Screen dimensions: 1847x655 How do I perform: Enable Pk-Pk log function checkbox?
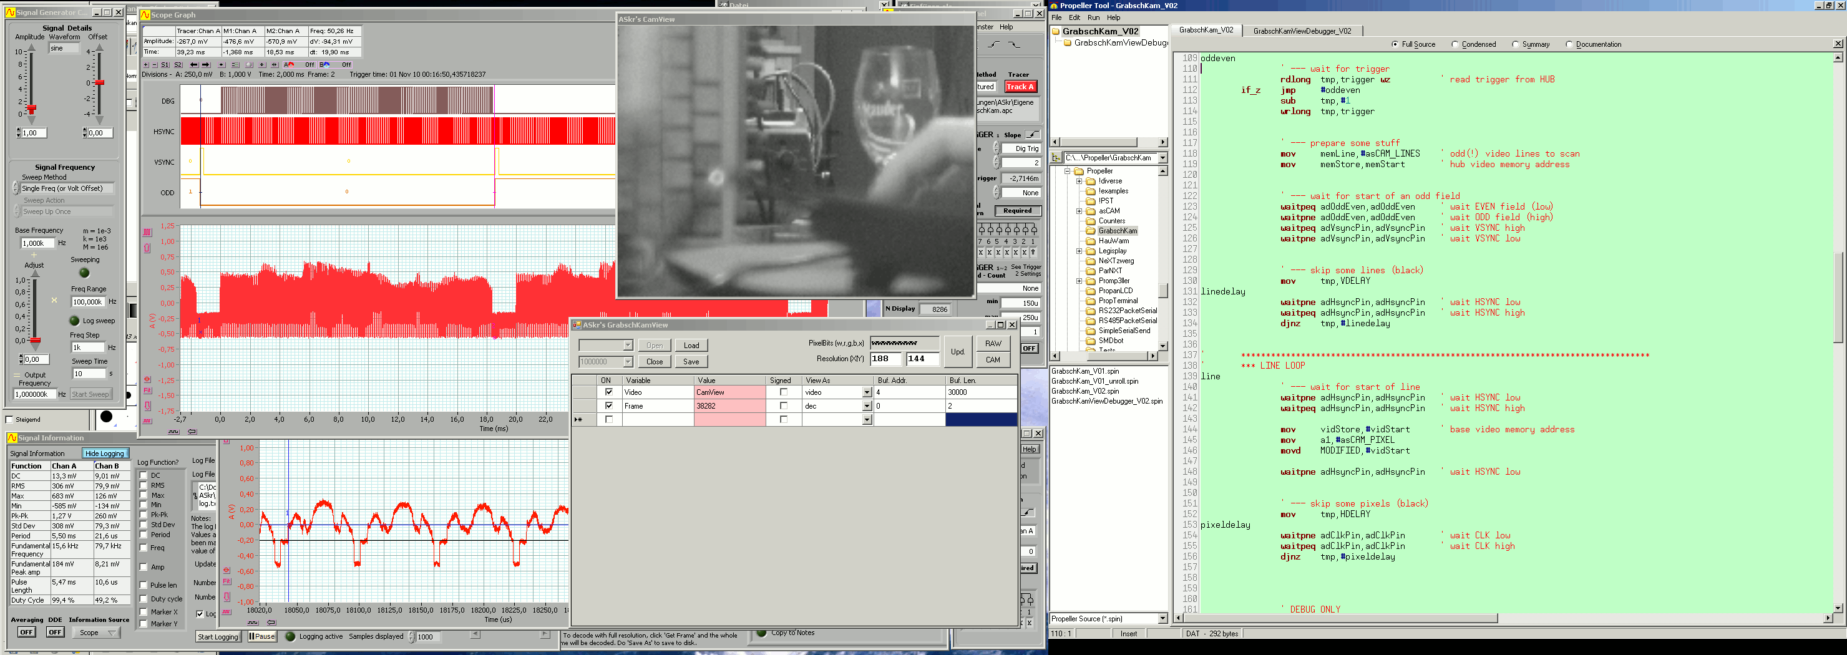click(144, 515)
